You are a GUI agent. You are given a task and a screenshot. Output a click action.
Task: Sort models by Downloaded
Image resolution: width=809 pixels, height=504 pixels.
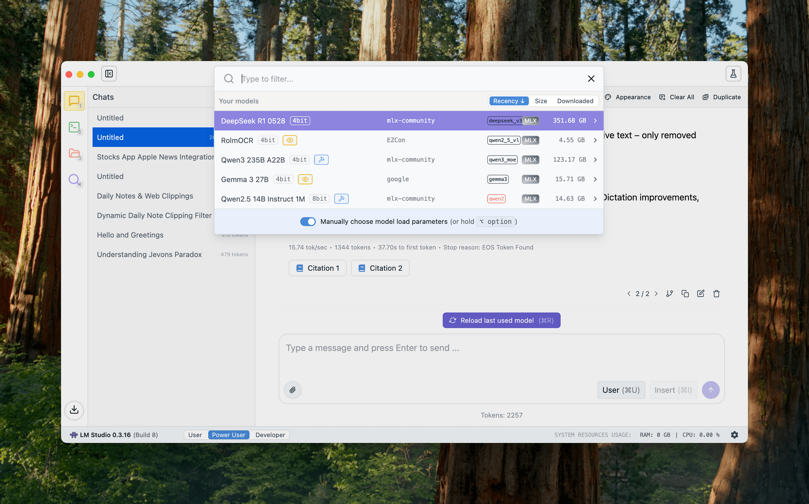pos(575,101)
